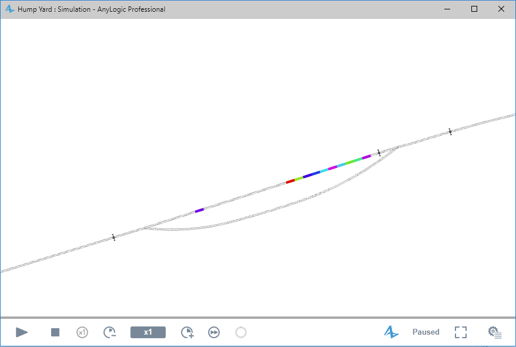The width and height of the screenshot is (516, 347).
Task: Enter full screen mode
Action: [x=461, y=332]
